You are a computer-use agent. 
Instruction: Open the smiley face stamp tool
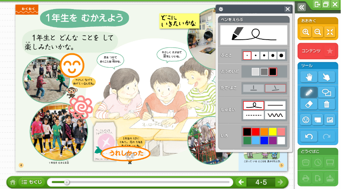pos(305,120)
